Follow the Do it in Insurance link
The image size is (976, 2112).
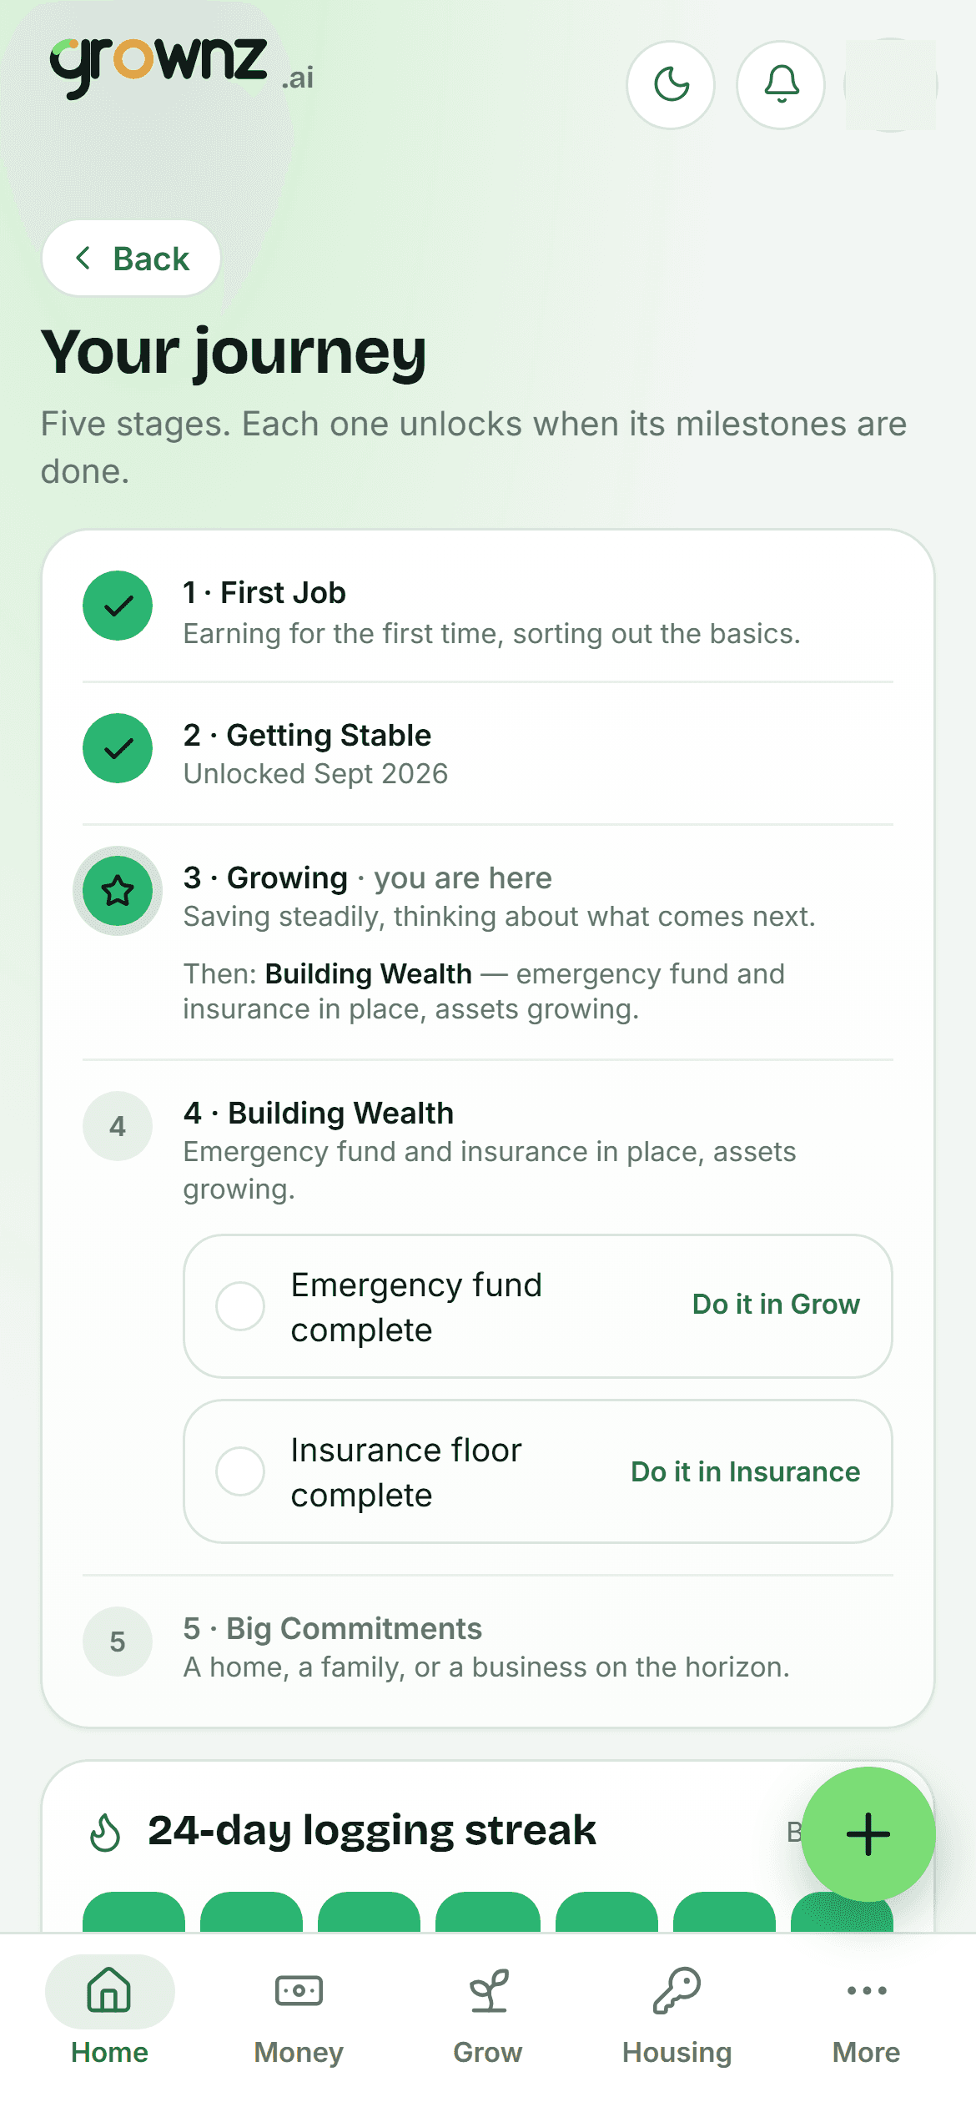[746, 1471]
